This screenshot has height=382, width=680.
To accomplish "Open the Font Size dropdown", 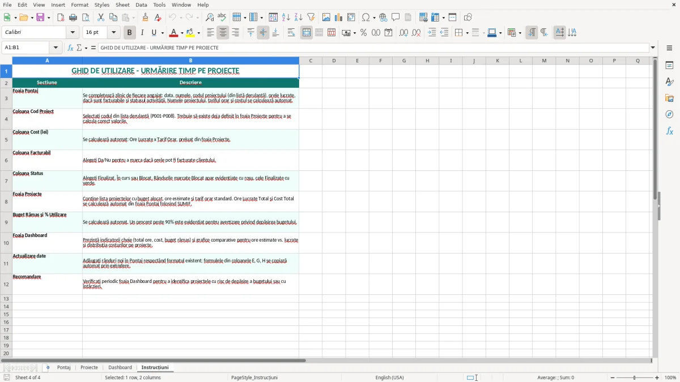I will point(113,33).
